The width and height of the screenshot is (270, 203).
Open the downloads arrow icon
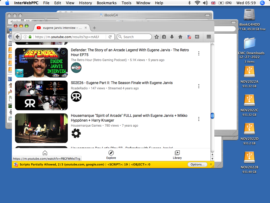[x=172, y=36]
